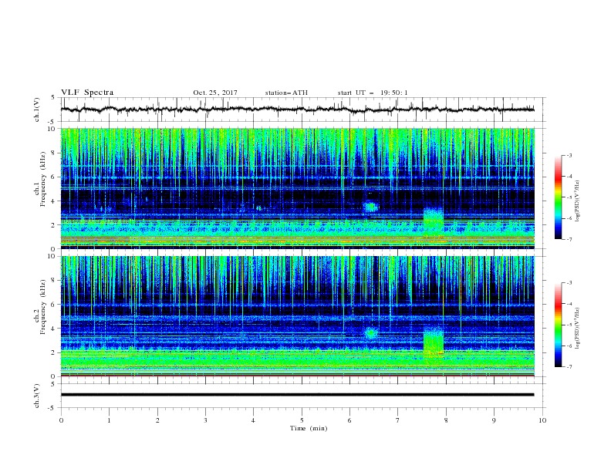611x472 pixels.
Task: Click the "ch.1(V)" waveform axis label
Action: [x=37, y=110]
